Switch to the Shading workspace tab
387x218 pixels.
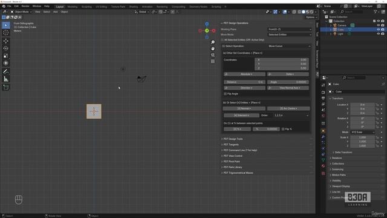[134, 7]
